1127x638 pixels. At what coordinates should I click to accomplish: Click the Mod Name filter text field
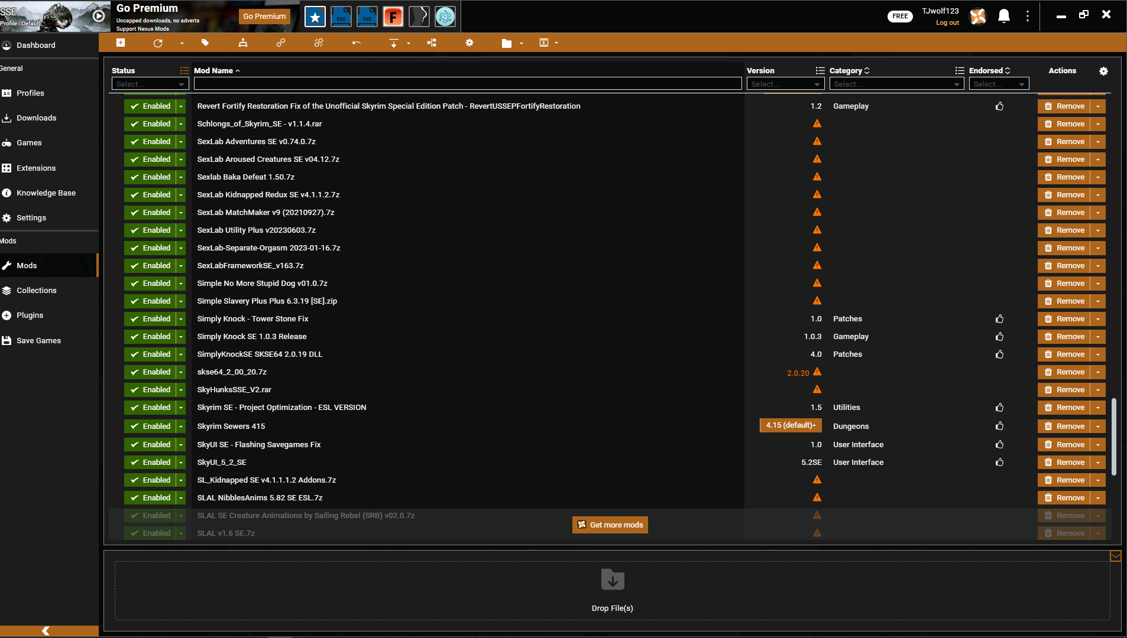pos(468,84)
